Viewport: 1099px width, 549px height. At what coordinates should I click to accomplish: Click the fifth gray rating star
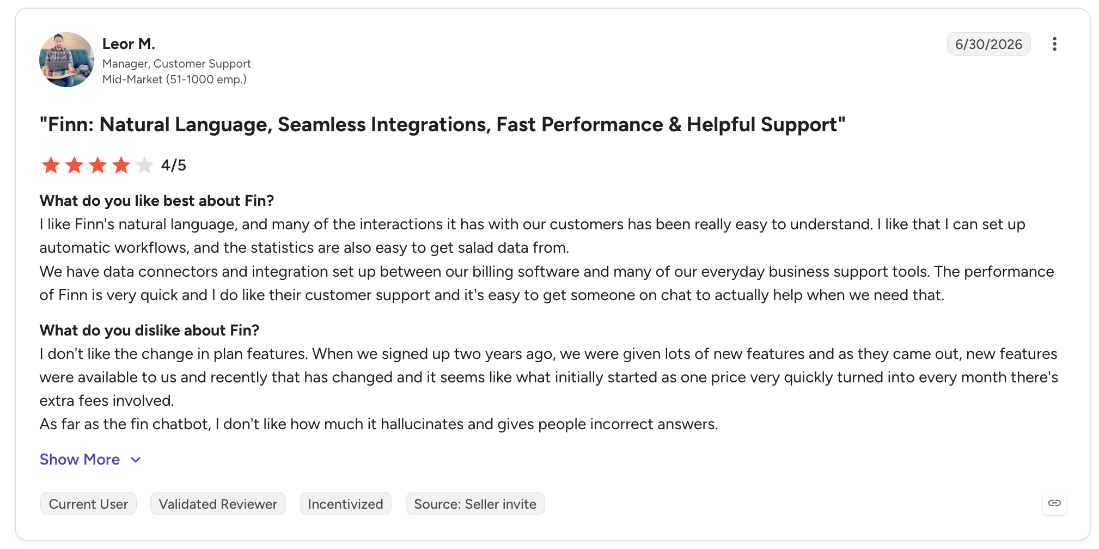(x=144, y=164)
